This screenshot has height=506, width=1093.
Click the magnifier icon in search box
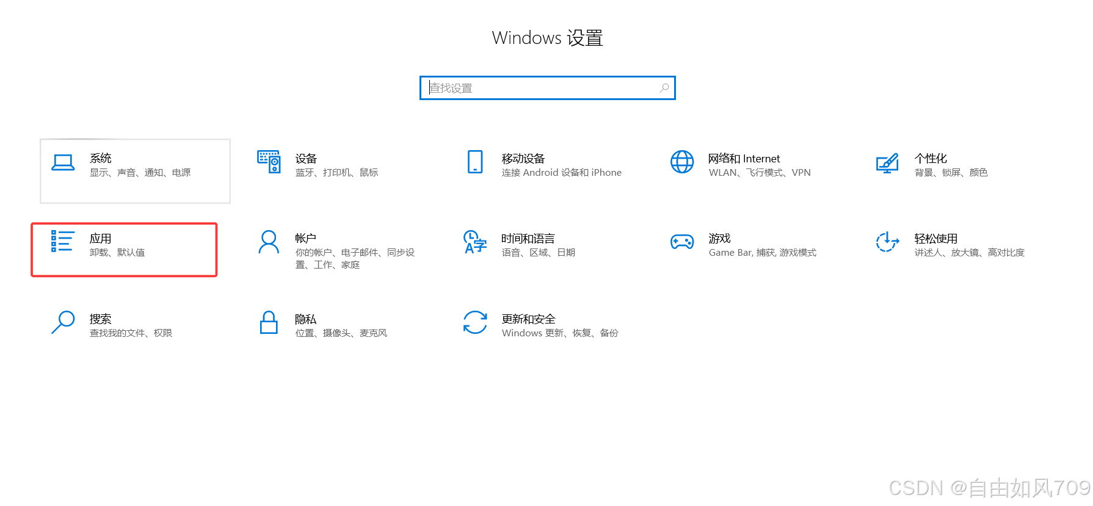tap(664, 88)
